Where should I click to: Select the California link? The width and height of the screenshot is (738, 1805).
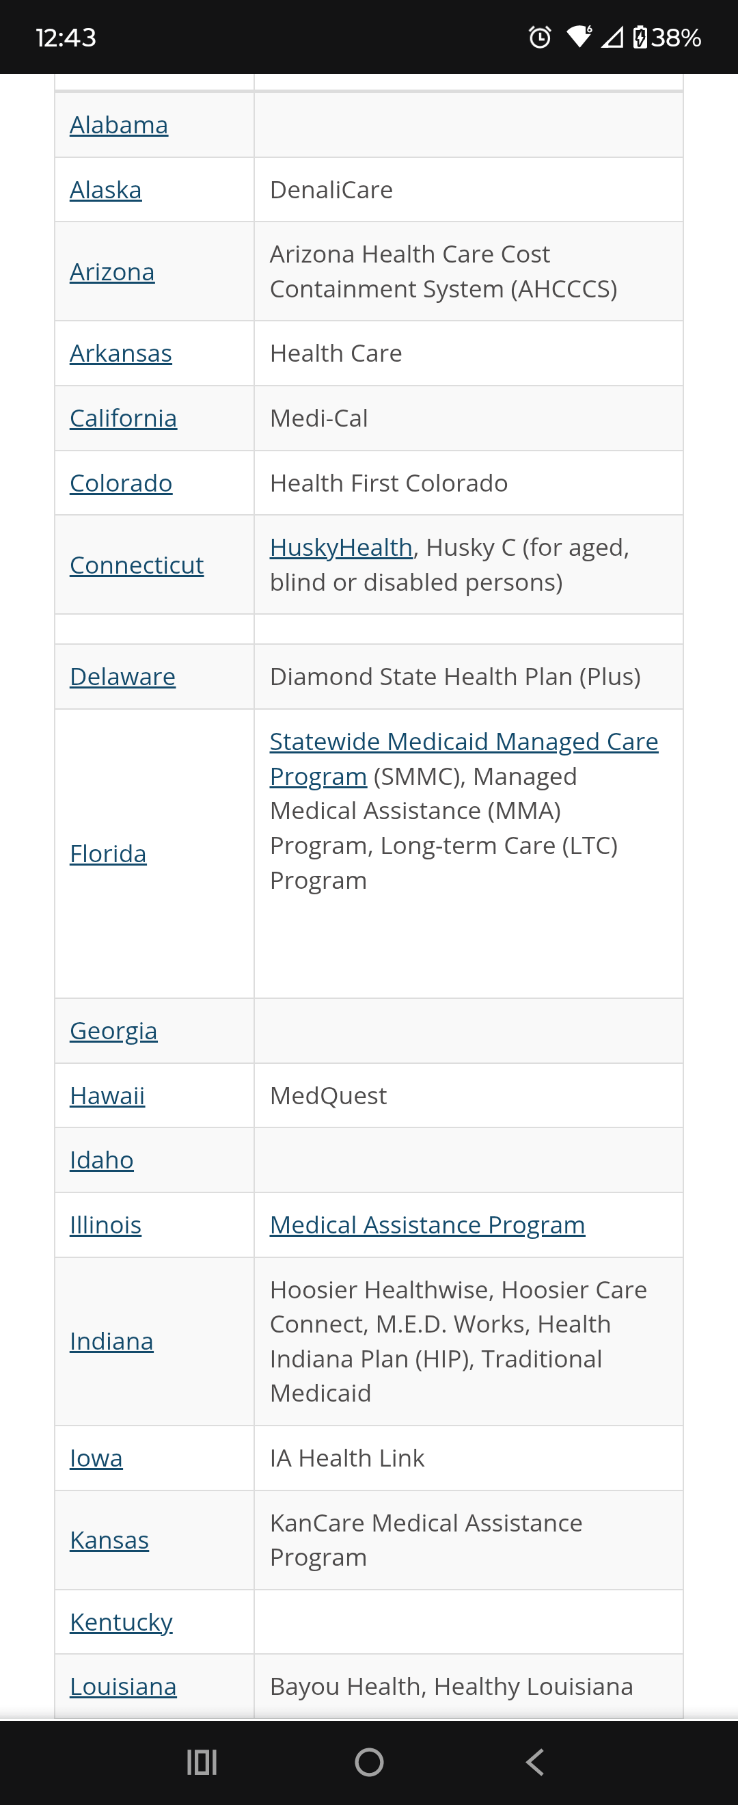(x=123, y=418)
